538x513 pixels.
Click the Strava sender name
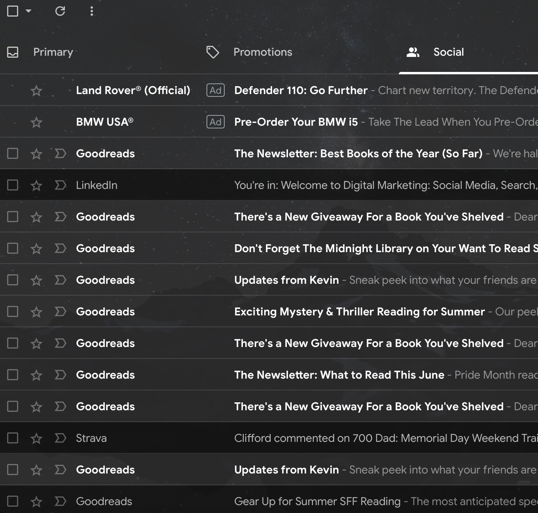tap(91, 438)
